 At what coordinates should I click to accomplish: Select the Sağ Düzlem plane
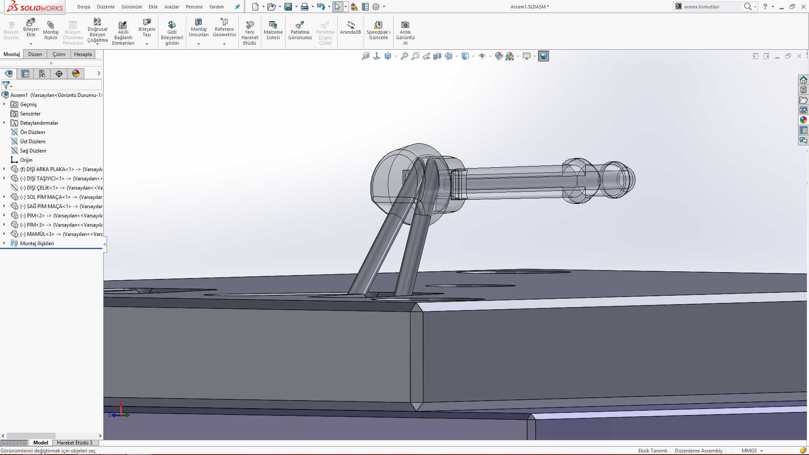(33, 150)
